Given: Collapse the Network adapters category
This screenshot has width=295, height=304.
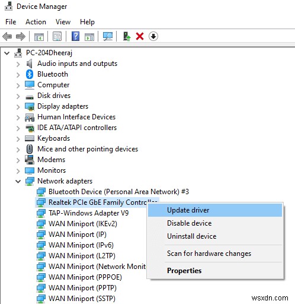Looking at the screenshot, I should [18, 181].
